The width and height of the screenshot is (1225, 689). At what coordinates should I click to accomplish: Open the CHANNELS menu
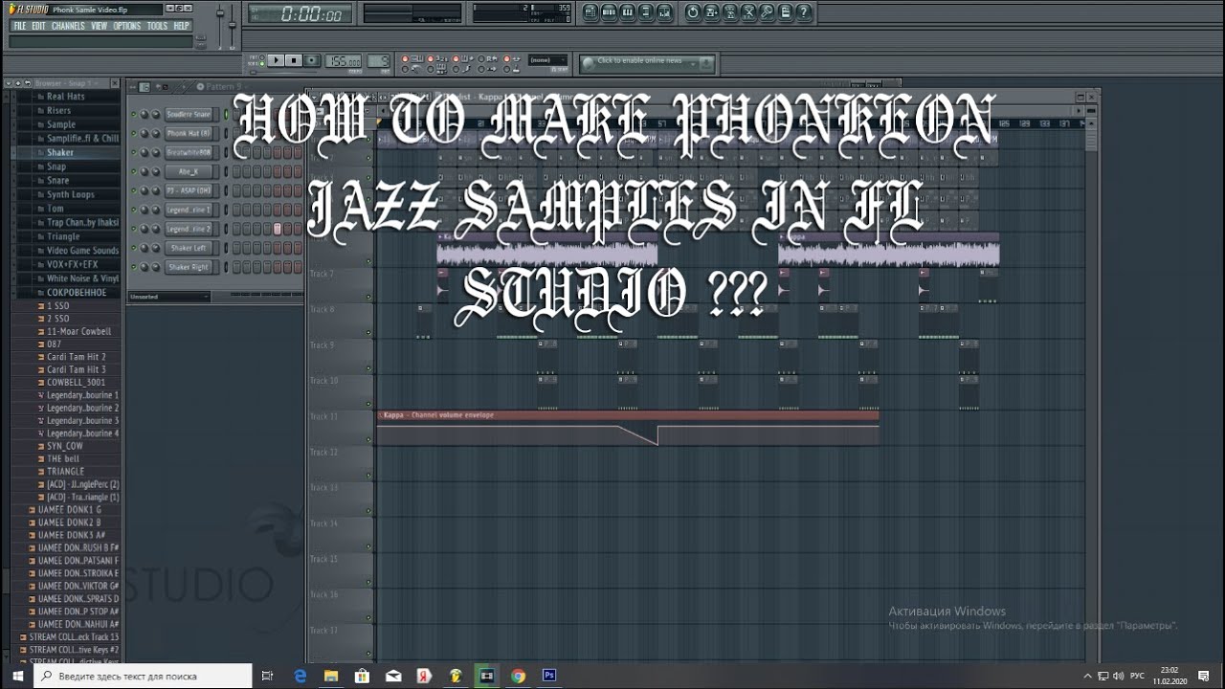click(68, 26)
